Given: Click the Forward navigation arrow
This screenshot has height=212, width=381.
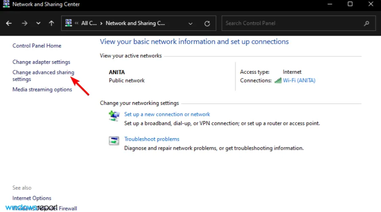Looking at the screenshot, I should pyautogui.click(x=25, y=23).
